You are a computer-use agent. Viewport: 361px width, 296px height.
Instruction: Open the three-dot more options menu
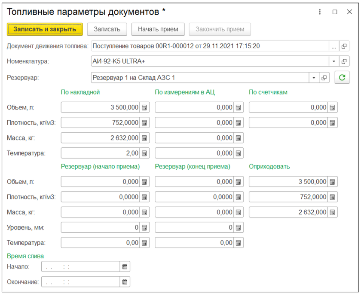(320, 12)
